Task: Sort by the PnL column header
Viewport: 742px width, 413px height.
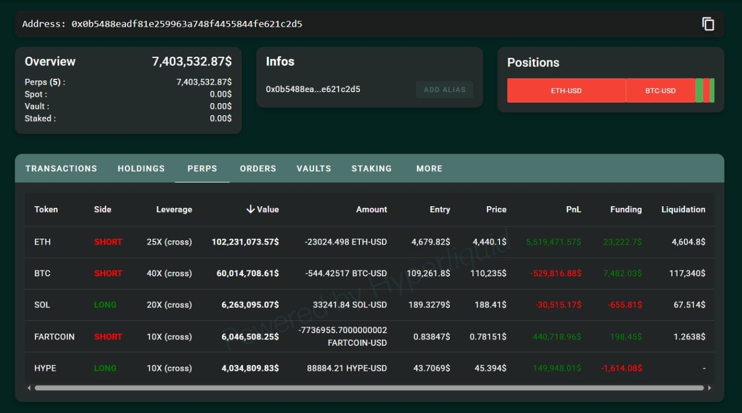Action: (x=573, y=209)
